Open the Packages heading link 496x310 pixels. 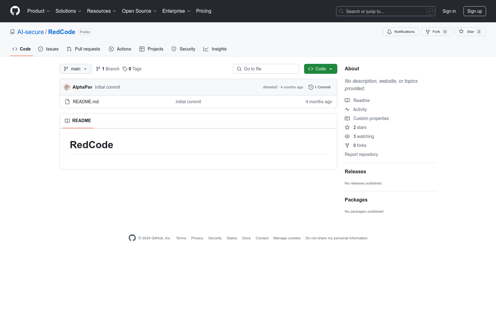pyautogui.click(x=356, y=200)
